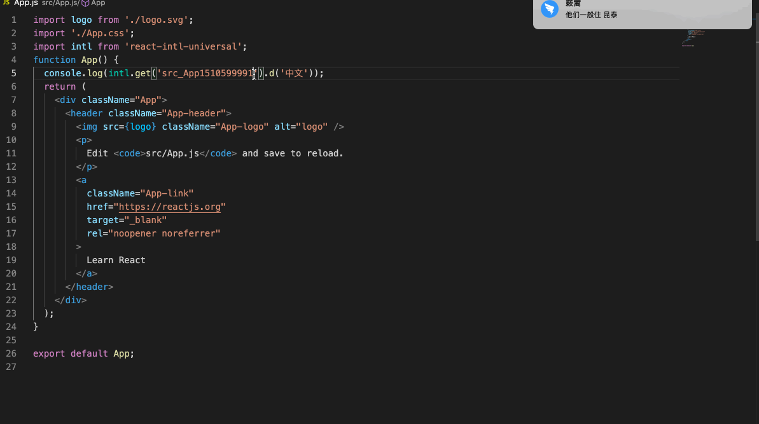This screenshot has width=759, height=424.
Task: Click className="App" on the div tag
Action: click(121, 100)
